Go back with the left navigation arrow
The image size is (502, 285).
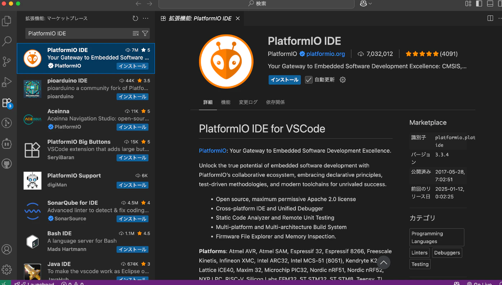(138, 4)
